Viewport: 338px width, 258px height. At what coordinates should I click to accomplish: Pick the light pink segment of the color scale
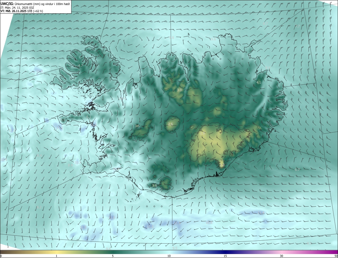point(281,252)
